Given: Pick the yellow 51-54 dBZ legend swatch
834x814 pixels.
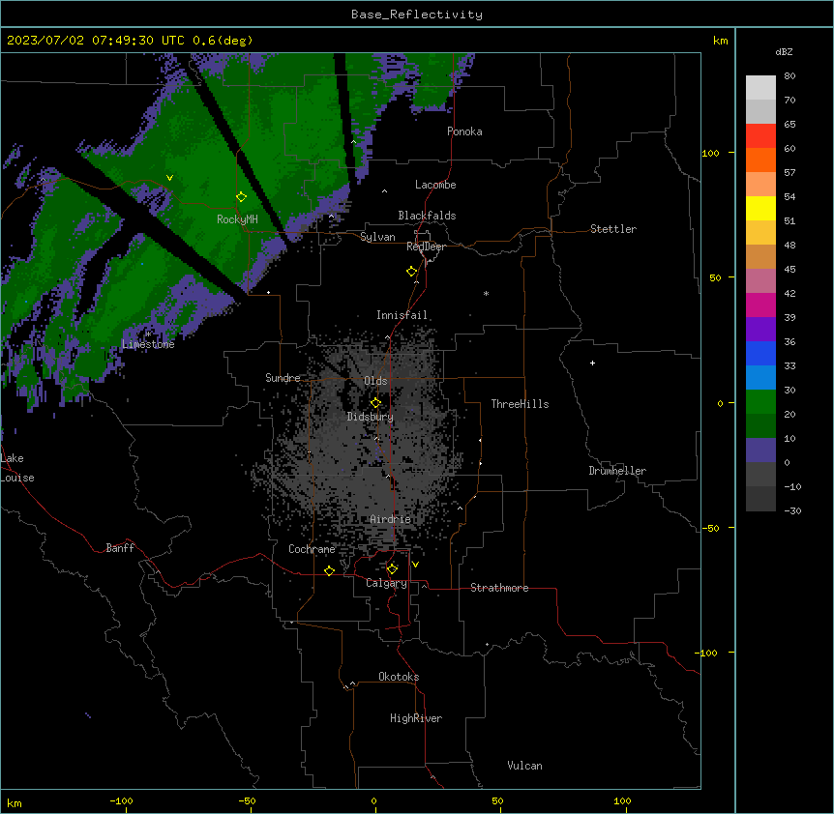Looking at the screenshot, I should click(760, 208).
